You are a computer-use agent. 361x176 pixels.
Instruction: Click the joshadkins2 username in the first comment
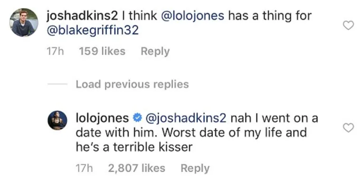[82, 16]
